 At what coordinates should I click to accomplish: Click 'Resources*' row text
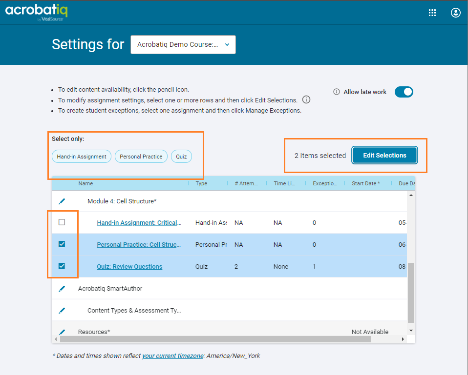point(94,332)
